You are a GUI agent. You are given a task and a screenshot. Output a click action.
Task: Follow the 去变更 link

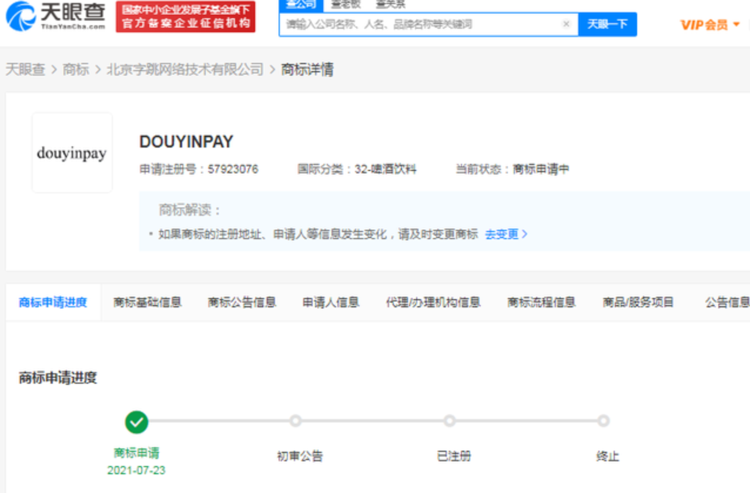(505, 234)
